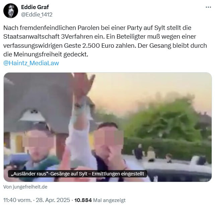This screenshot has height=205, width=215.
Task: Click the 28. Apr. 2025 date
Action: [53, 200]
